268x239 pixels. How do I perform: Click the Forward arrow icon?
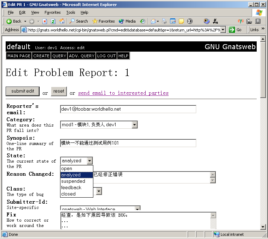click(31, 21)
